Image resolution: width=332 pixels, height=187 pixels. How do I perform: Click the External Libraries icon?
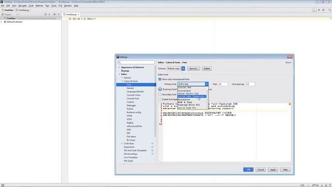[x=5, y=22]
